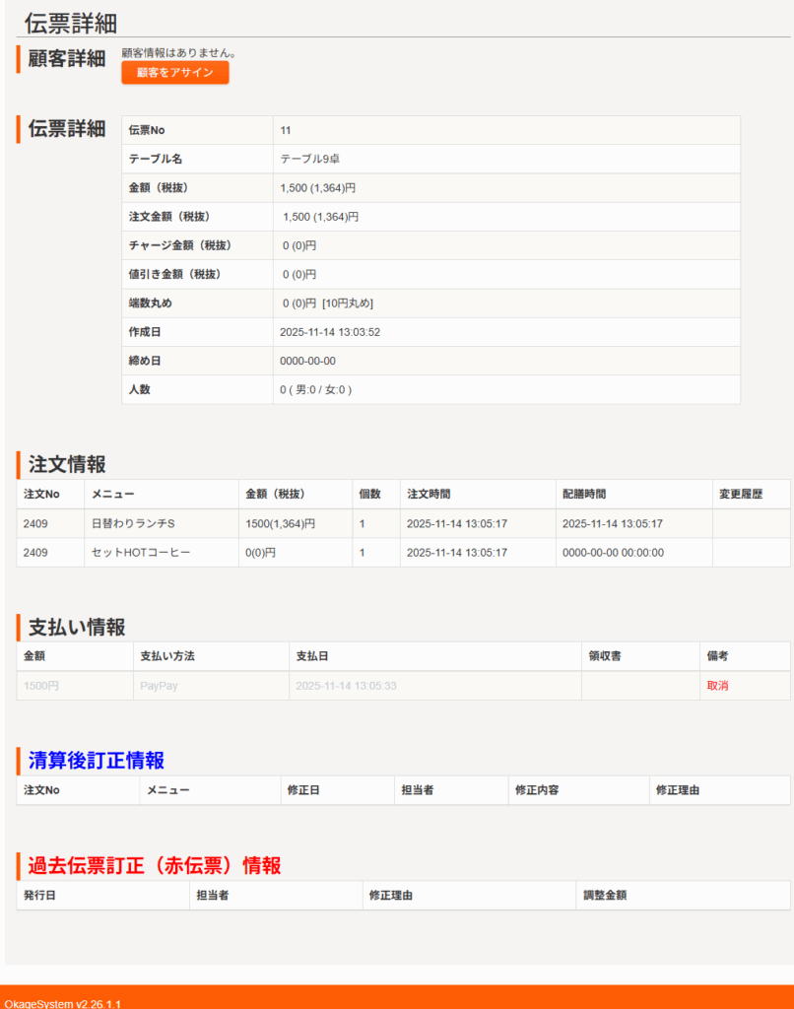This screenshot has width=794, height=1009.
Task: Click the 注文時間 column header
Action: (x=429, y=495)
